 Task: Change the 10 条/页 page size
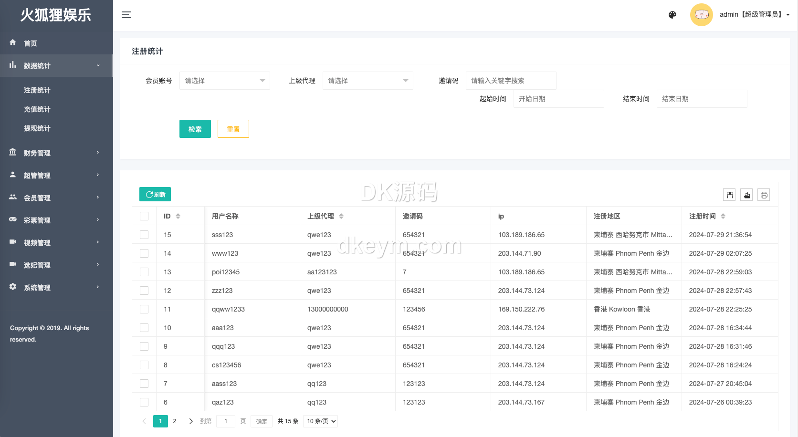(x=321, y=421)
